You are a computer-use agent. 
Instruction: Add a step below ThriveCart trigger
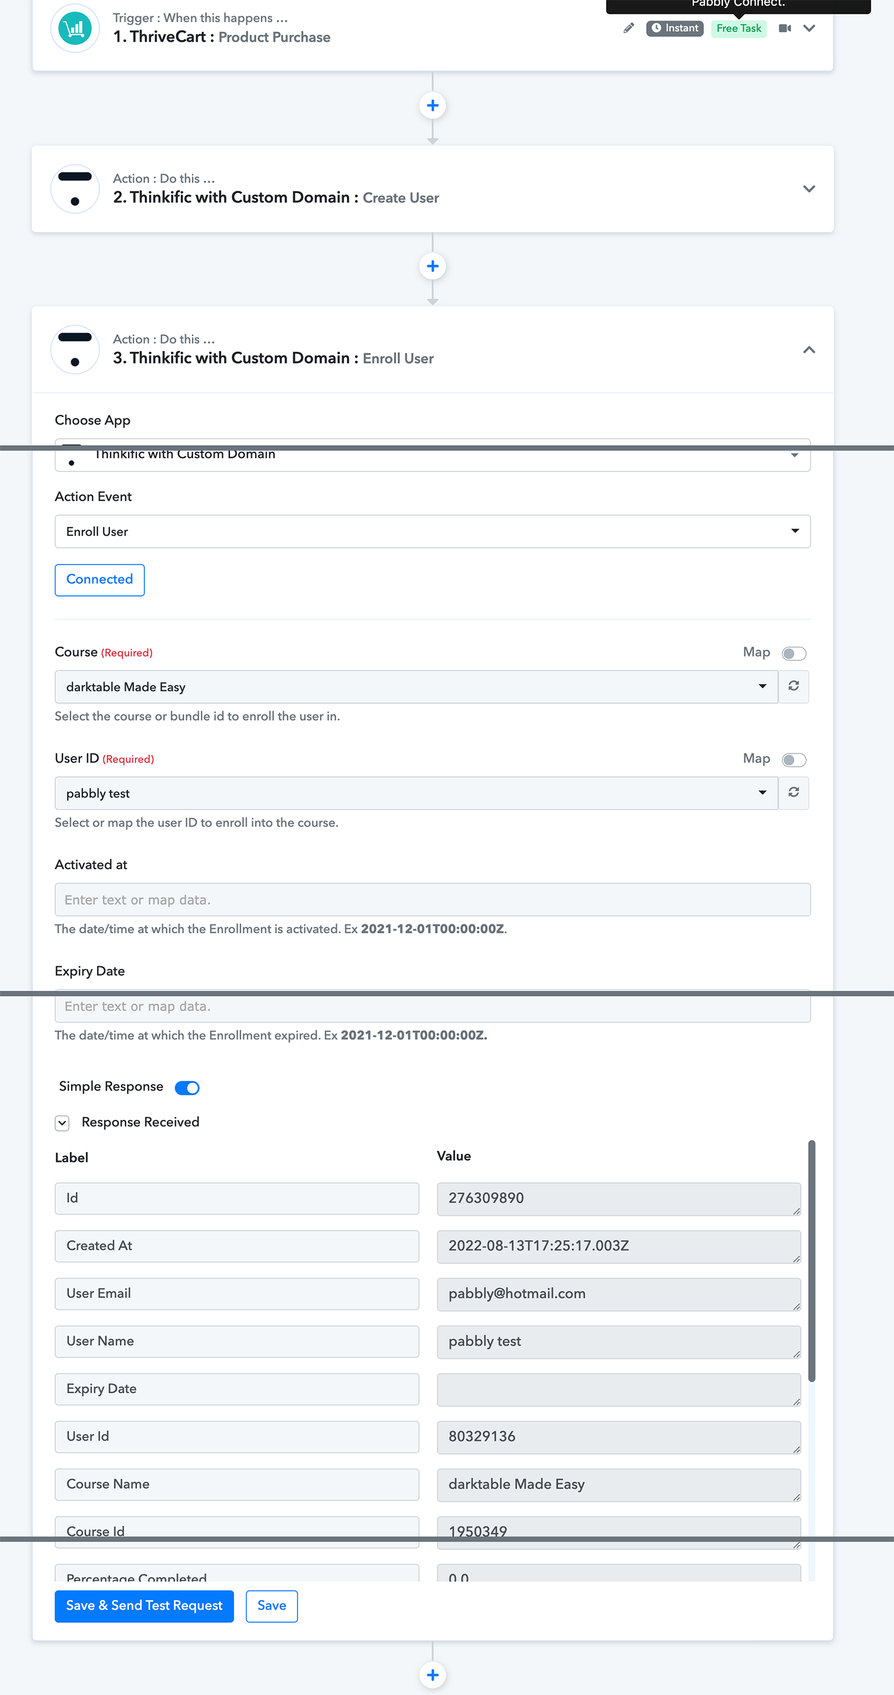coord(432,105)
